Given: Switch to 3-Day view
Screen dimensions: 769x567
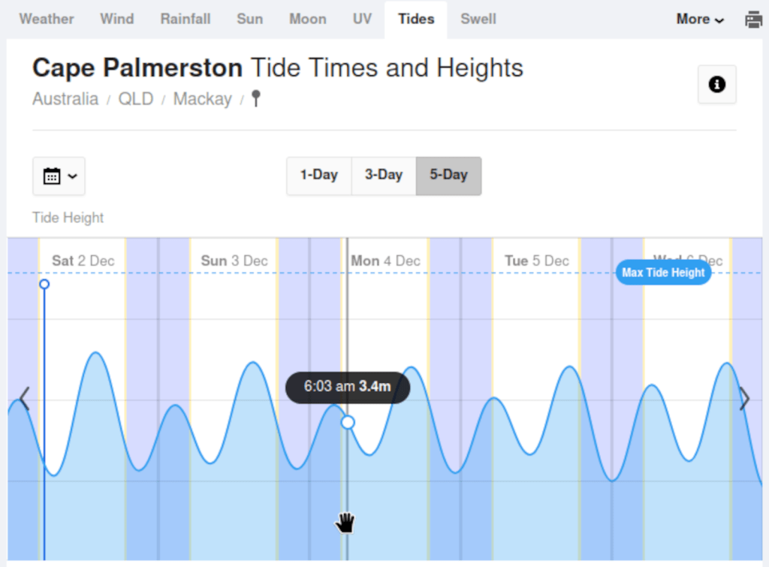Looking at the screenshot, I should (384, 176).
